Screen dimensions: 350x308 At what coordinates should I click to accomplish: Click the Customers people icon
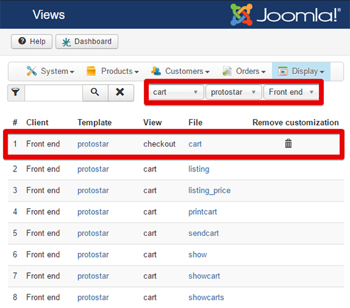(156, 71)
